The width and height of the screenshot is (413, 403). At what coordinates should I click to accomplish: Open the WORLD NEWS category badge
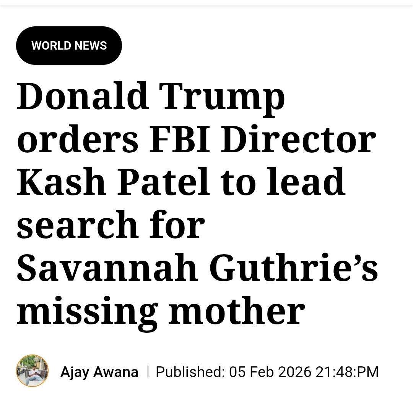tap(69, 46)
